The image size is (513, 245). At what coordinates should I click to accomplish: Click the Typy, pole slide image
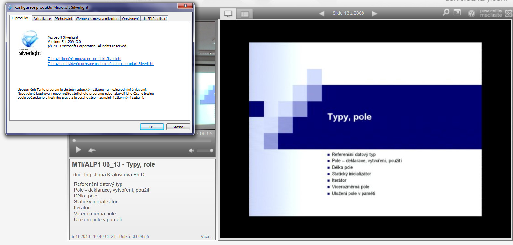(x=365, y=129)
